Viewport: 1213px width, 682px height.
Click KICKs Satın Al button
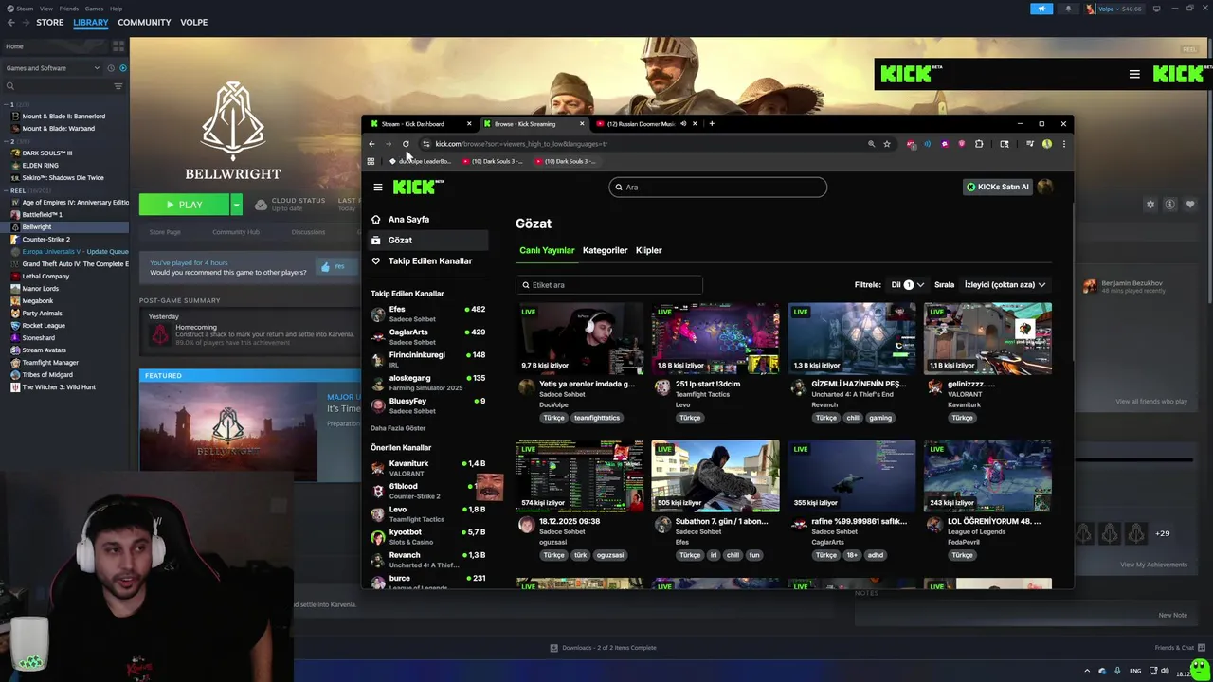[x=997, y=187]
